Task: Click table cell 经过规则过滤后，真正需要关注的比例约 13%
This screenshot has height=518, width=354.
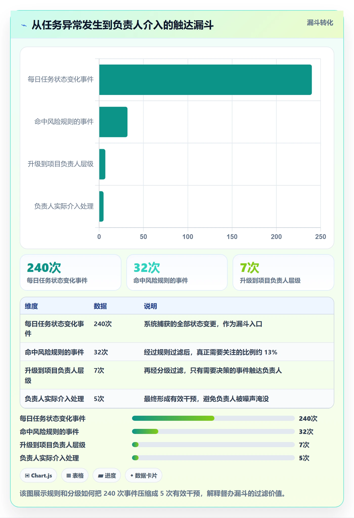Action: tap(211, 352)
